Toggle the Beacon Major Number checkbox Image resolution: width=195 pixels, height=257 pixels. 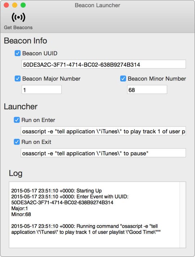pyautogui.click(x=18, y=79)
